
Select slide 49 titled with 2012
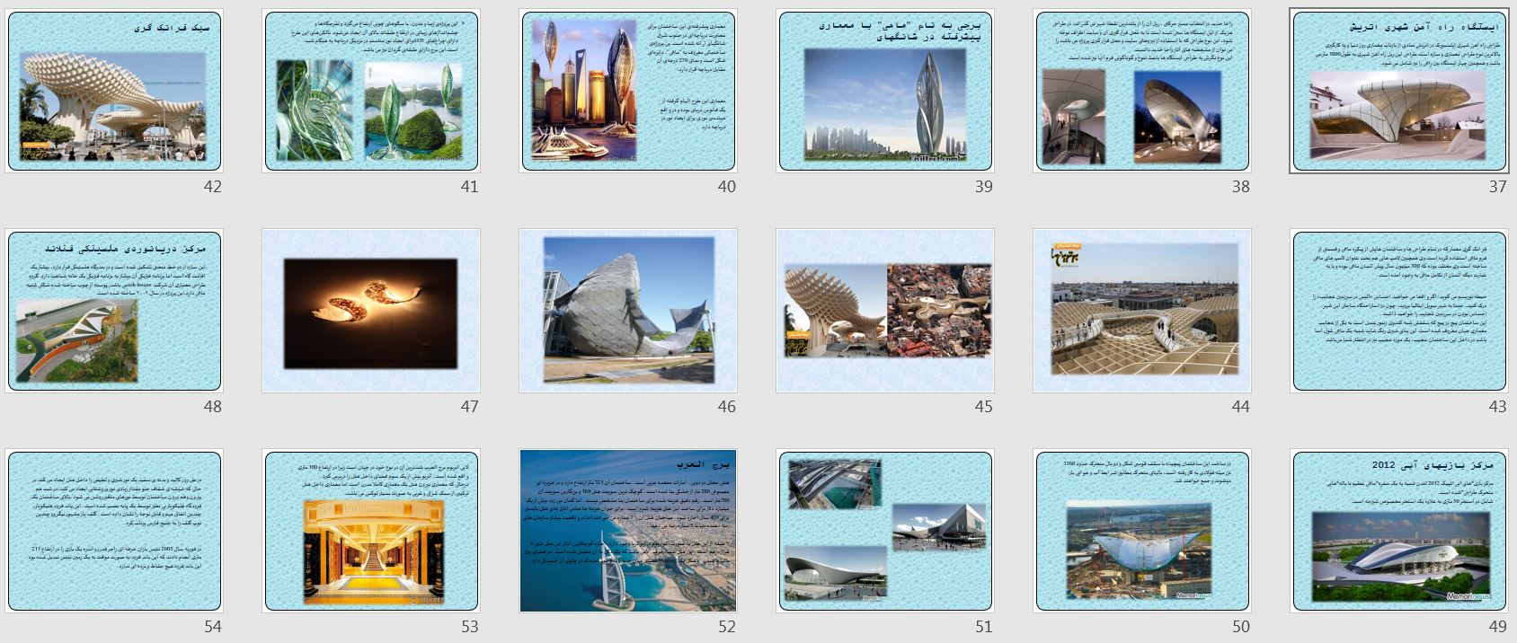coord(1399,531)
